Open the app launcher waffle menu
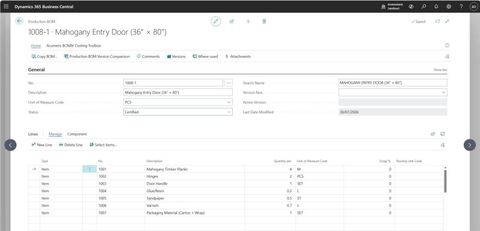This screenshot has height=231, width=480. [6, 7]
